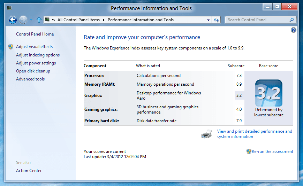
Task: Select Performance Information and Tools breadcrumb
Action: pos(141,20)
